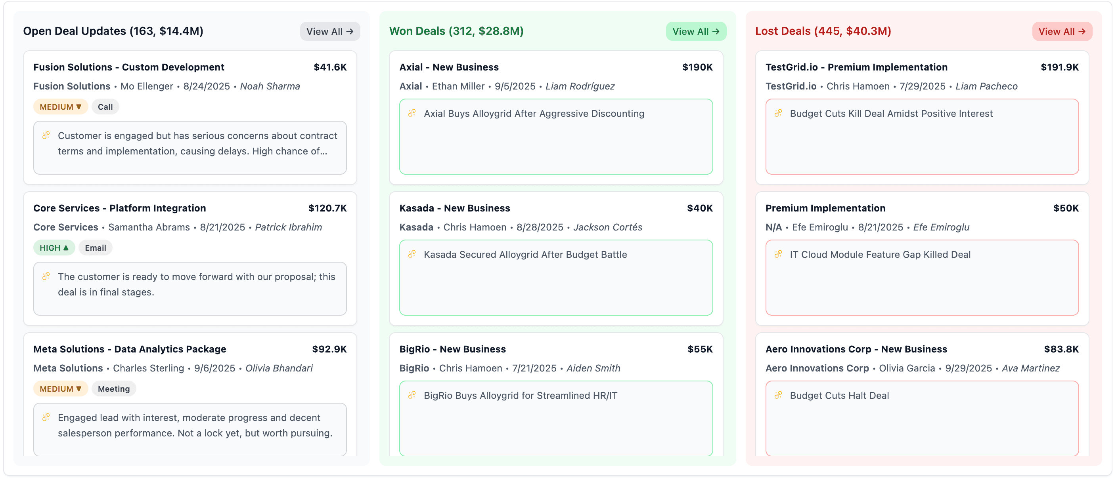The image size is (1118, 480).
Task: Click View All for Open Deal Updates
Action: pos(330,31)
